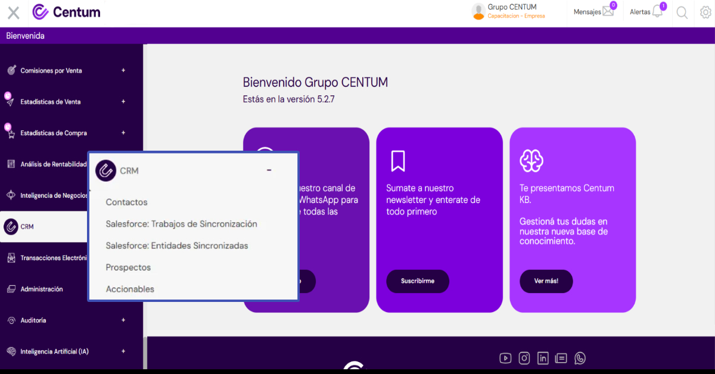This screenshot has height=374, width=715.
Task: Open the Alertas label in header
Action: pos(640,12)
